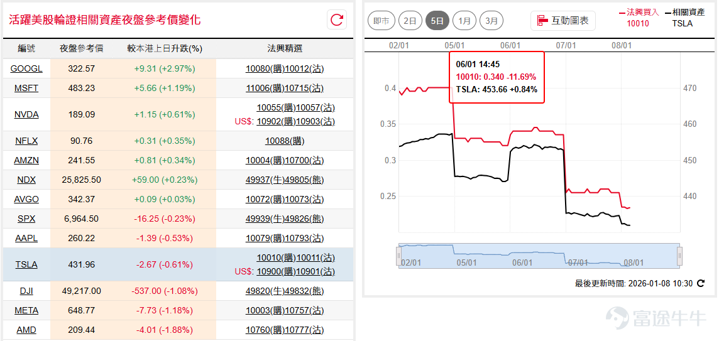
Task: Open AMD call warrant 10760
Action: [x=265, y=330]
